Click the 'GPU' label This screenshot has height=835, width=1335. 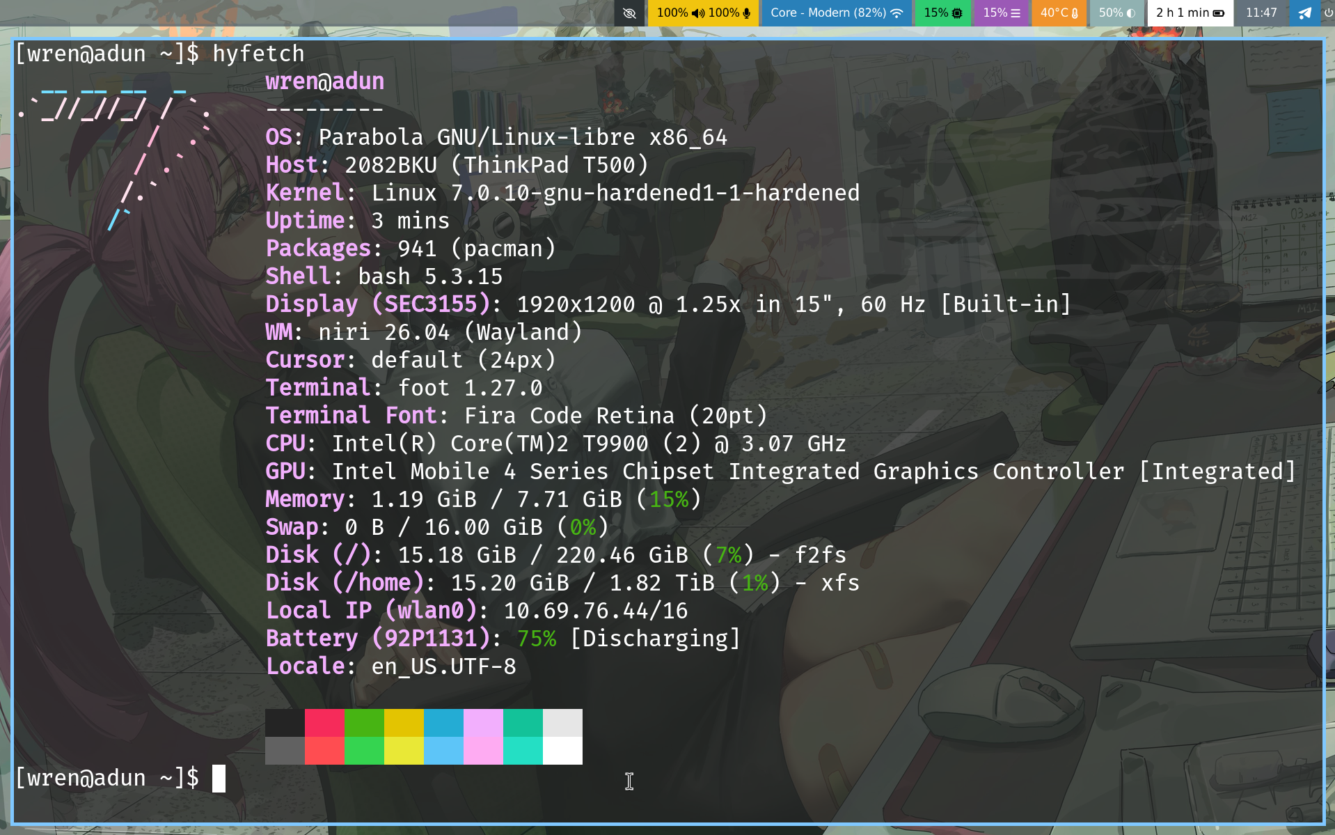tap(285, 471)
